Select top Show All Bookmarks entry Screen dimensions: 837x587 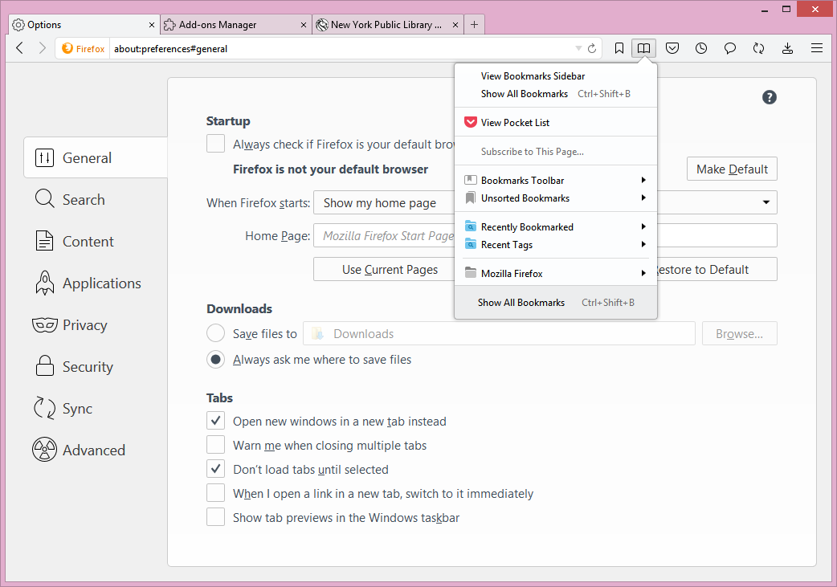point(556,94)
